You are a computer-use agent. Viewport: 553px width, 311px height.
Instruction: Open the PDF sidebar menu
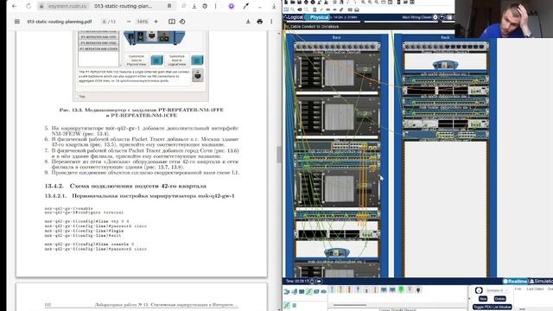point(17,22)
